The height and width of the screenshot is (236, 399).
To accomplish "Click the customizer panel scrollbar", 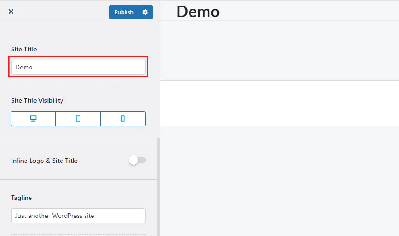I will [x=158, y=187].
